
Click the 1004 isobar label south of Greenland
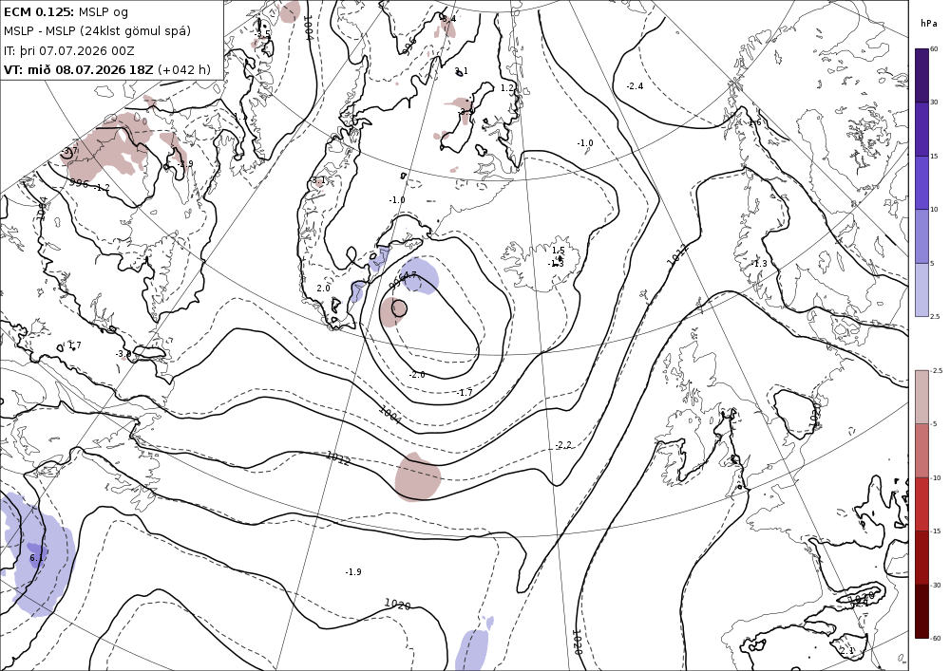coord(389,415)
